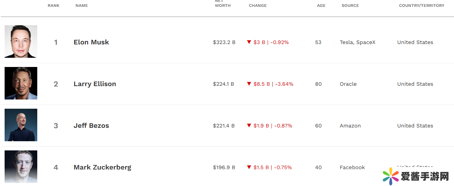This screenshot has width=454, height=186.
Task: Click Elon Musk's photo thumbnail
Action: (21, 42)
